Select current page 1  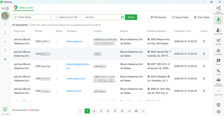[x=87, y=111]
